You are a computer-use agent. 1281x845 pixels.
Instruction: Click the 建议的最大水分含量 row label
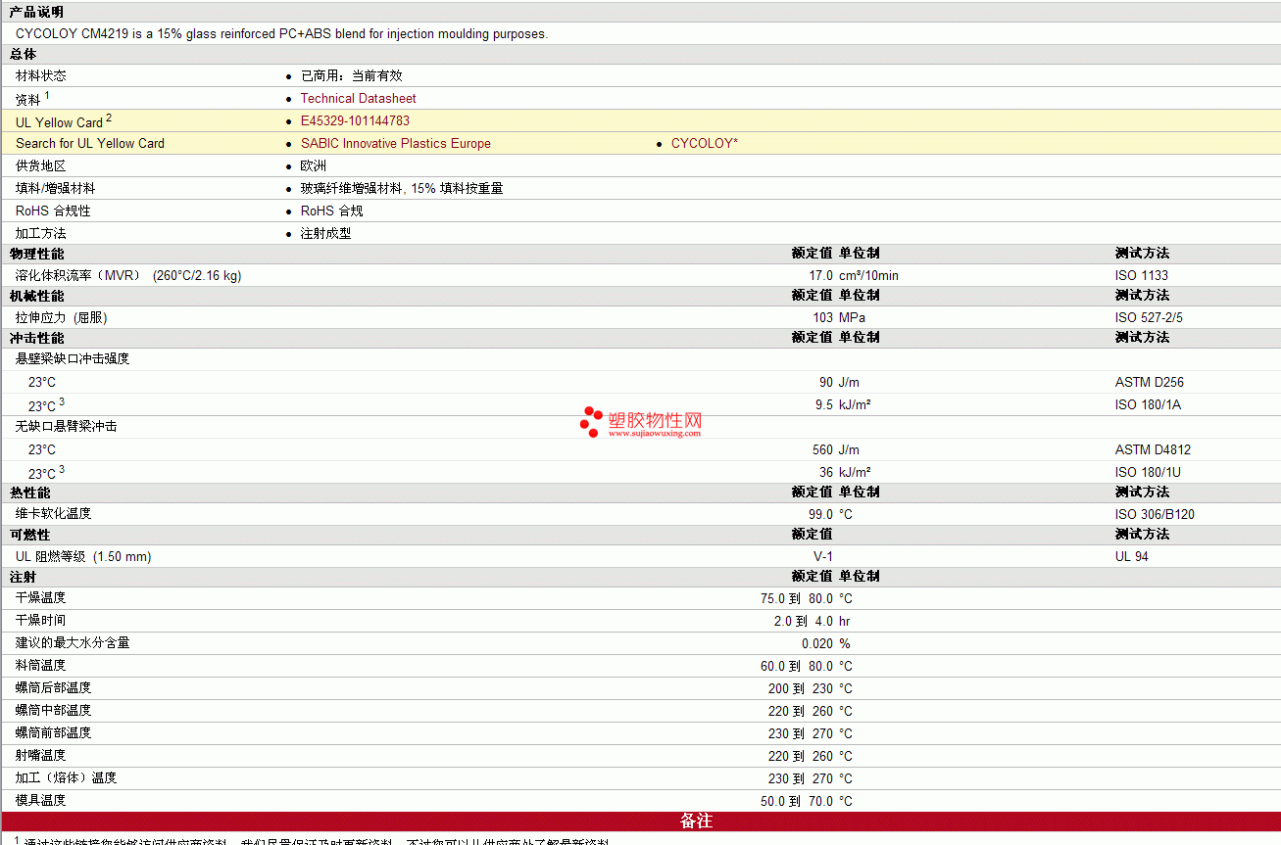(x=73, y=642)
